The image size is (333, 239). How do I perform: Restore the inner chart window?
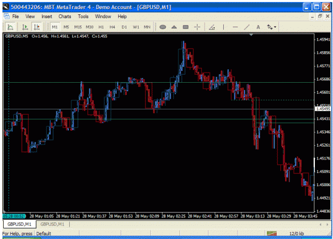[320, 17]
